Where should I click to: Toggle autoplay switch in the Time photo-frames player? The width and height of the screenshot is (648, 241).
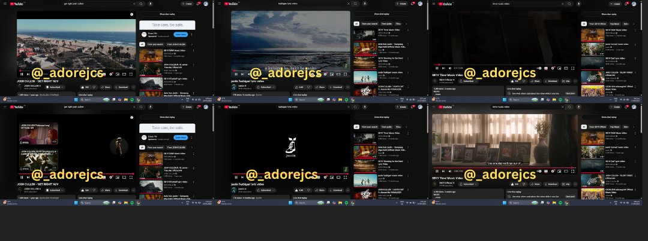click(539, 172)
